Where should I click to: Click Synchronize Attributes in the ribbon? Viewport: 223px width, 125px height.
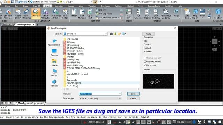[x=56, y=14]
